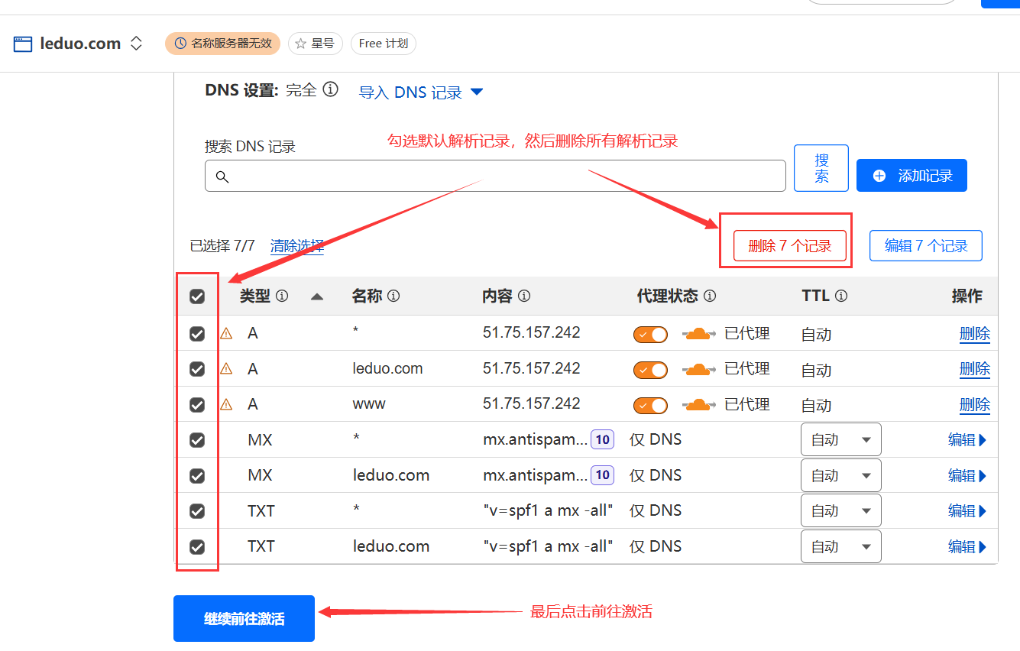Click into the 搜索 DNS 记录 search field

click(495, 176)
